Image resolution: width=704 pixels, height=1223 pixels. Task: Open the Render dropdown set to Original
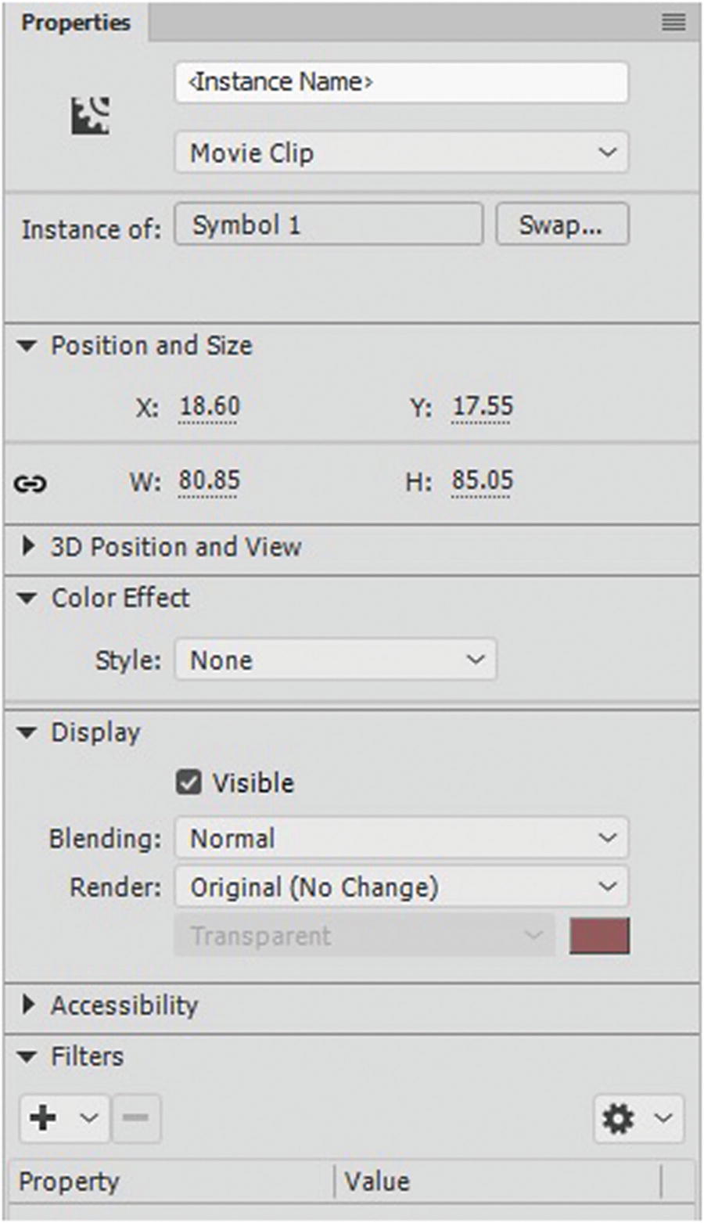400,887
